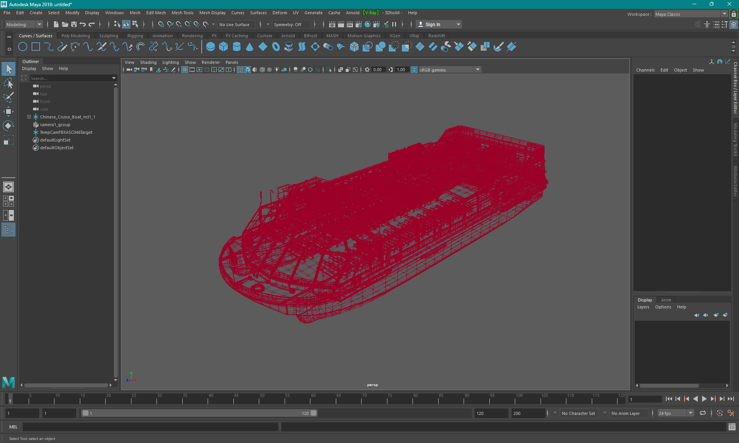Create a NURBS Cylinder from shelf

237,47
